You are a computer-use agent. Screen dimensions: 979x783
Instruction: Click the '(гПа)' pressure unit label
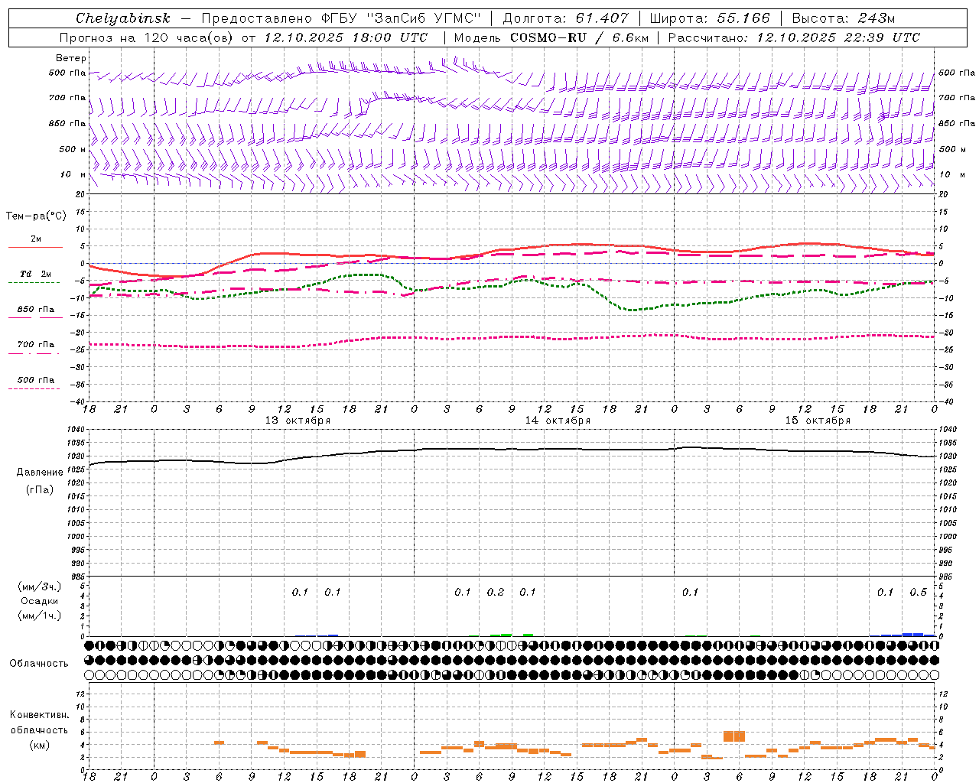pyautogui.click(x=39, y=490)
